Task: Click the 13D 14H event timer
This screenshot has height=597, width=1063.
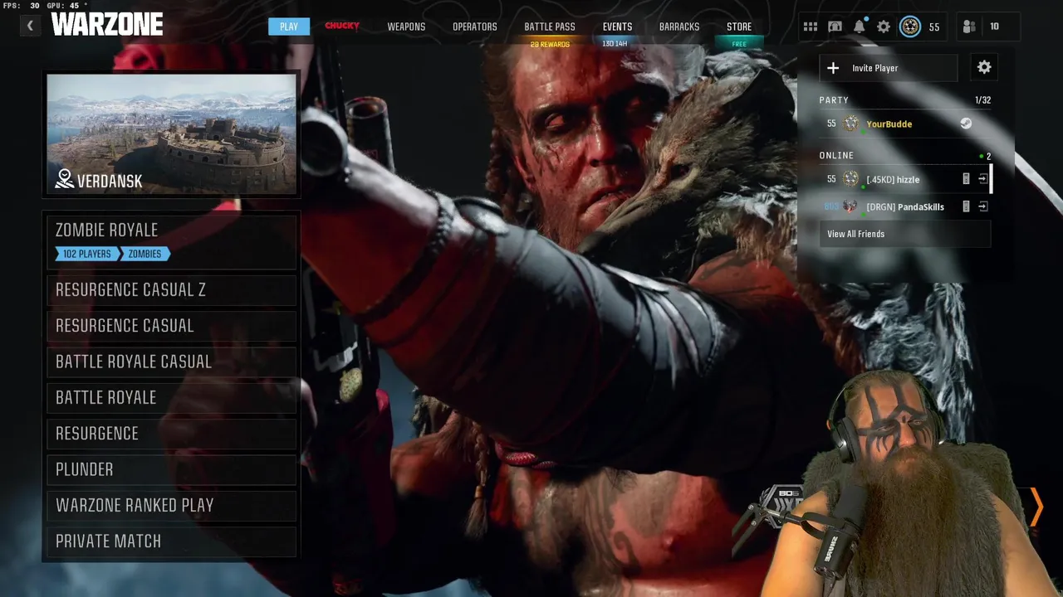Action: pyautogui.click(x=615, y=44)
